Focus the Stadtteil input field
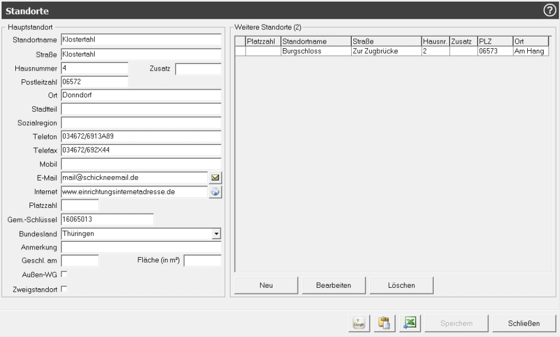Image resolution: width=560 pixels, height=337 pixels. pyautogui.click(x=141, y=108)
